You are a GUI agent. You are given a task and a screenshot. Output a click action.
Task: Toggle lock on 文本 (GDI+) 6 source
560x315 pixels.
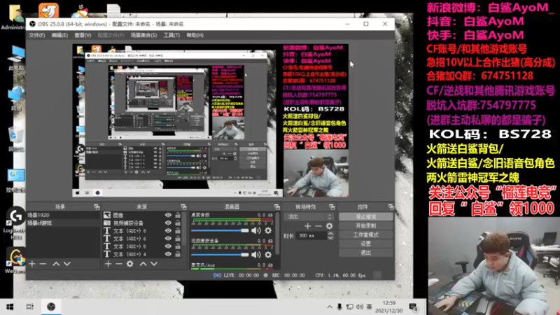[178, 239]
